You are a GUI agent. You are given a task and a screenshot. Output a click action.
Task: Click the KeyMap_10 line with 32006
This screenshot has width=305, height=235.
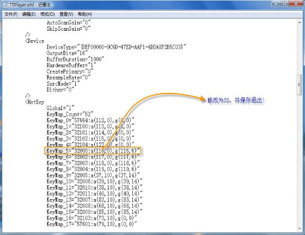click(94, 182)
